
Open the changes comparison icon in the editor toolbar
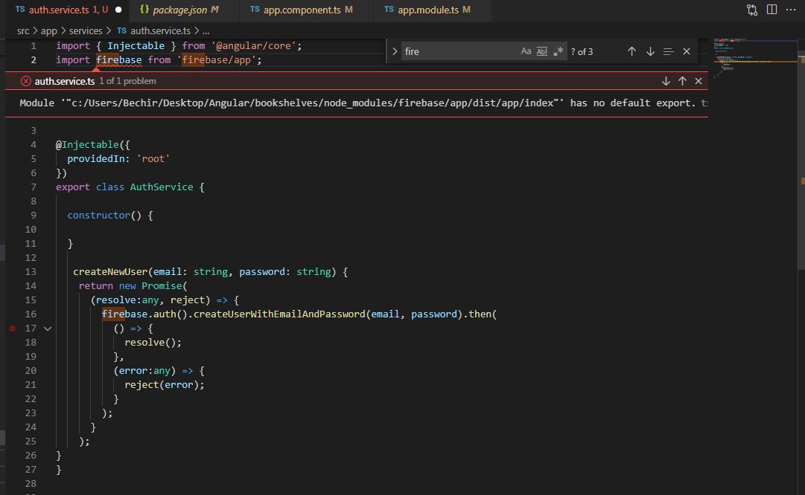(x=752, y=10)
